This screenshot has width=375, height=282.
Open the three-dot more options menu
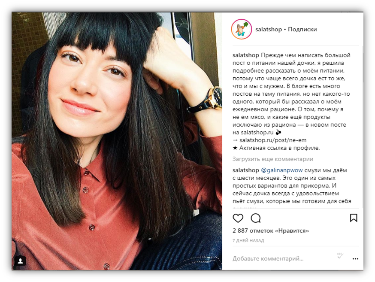(x=355, y=259)
